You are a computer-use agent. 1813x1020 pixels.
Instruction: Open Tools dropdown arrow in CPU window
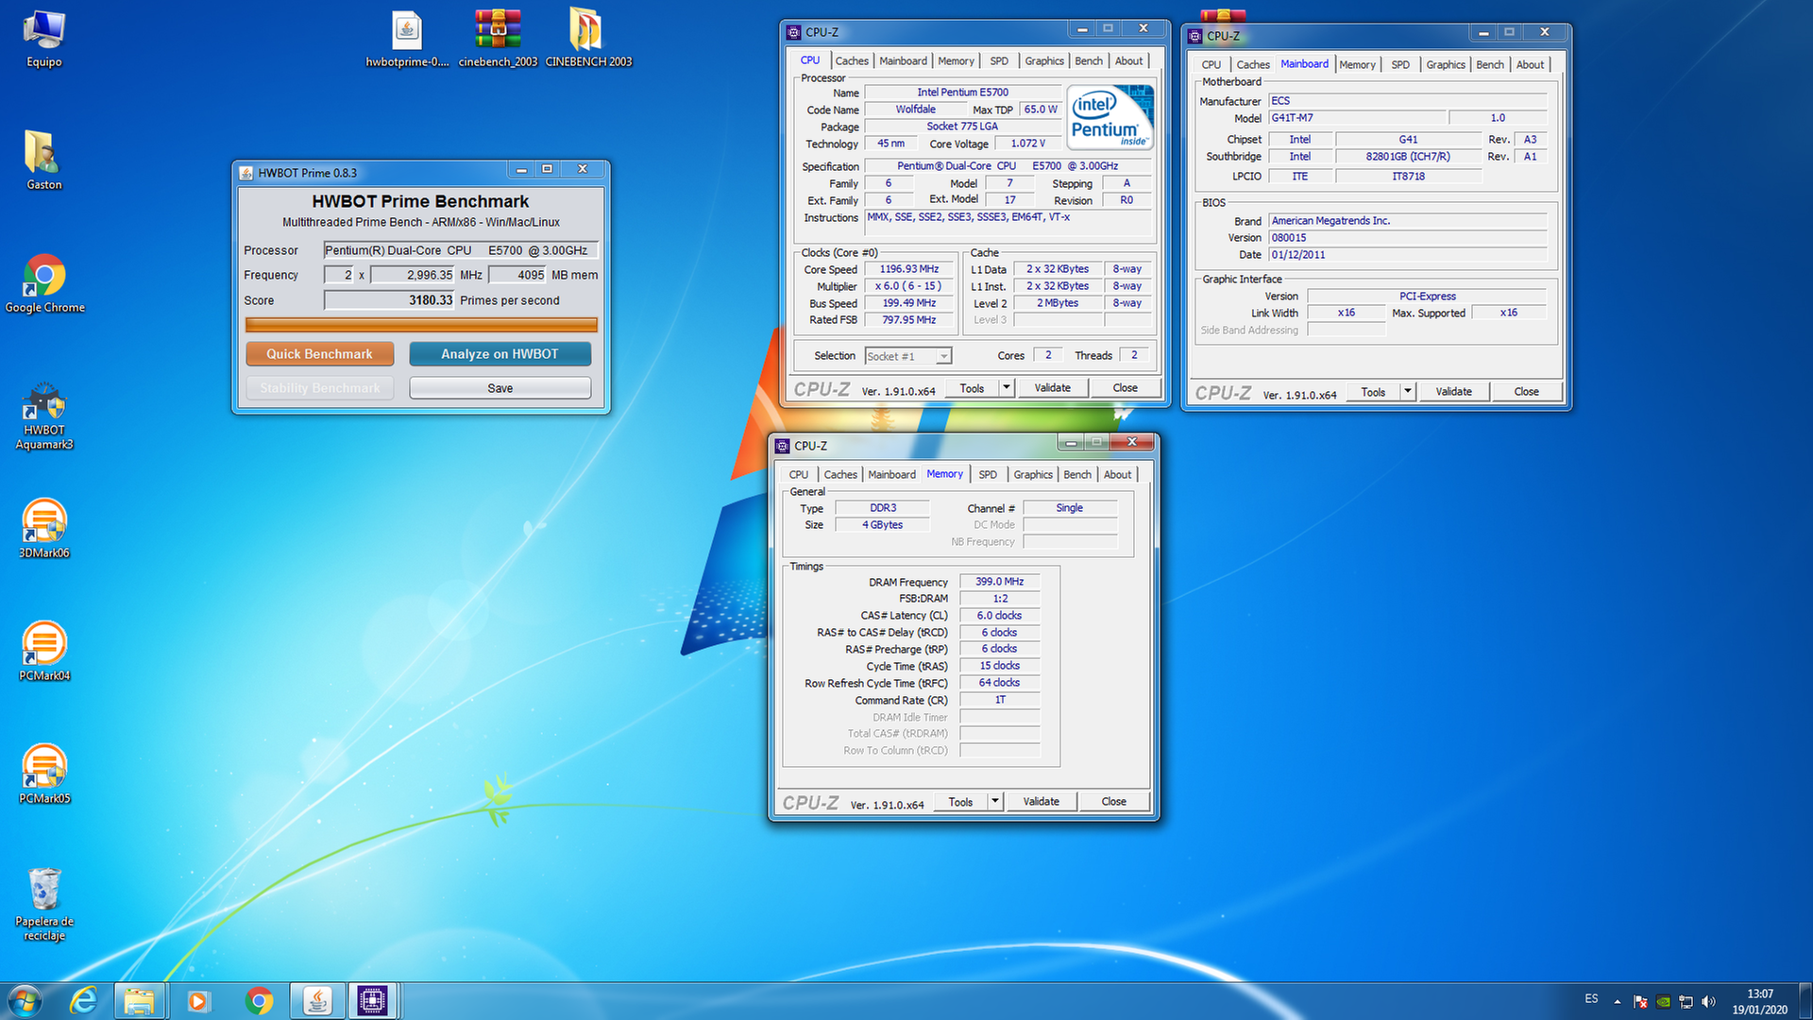[1006, 387]
